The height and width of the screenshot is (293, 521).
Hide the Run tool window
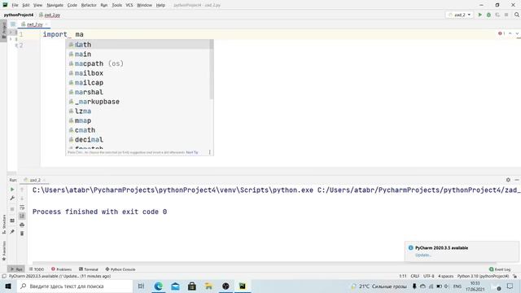517,180
